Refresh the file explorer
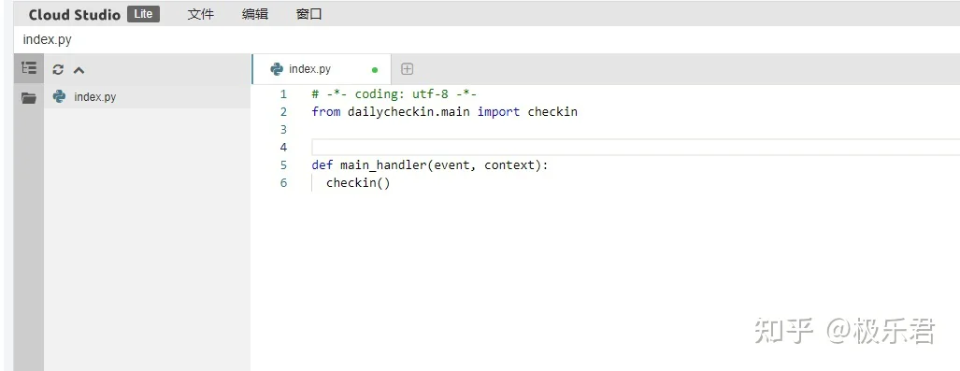 [x=58, y=70]
